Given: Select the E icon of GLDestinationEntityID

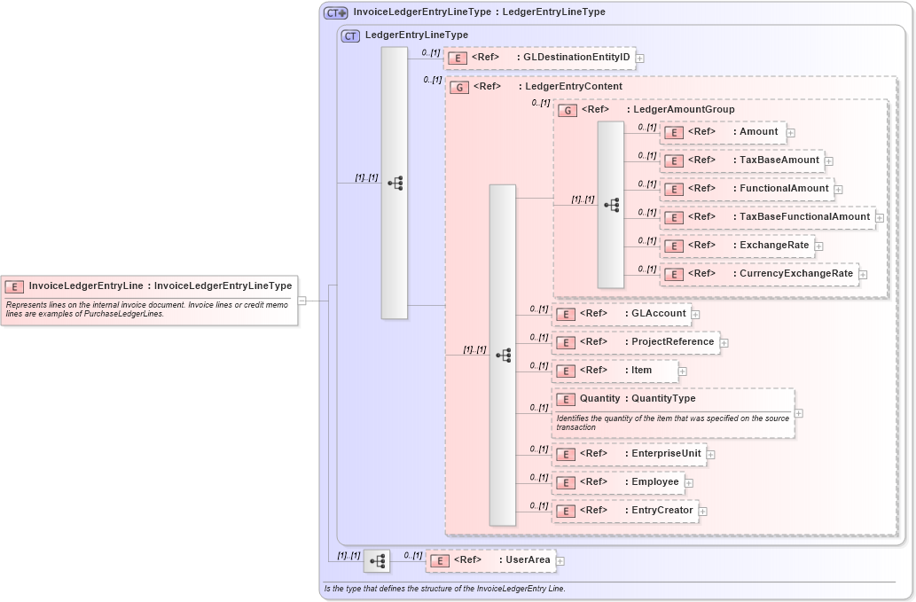Looking at the screenshot, I should (x=458, y=57).
